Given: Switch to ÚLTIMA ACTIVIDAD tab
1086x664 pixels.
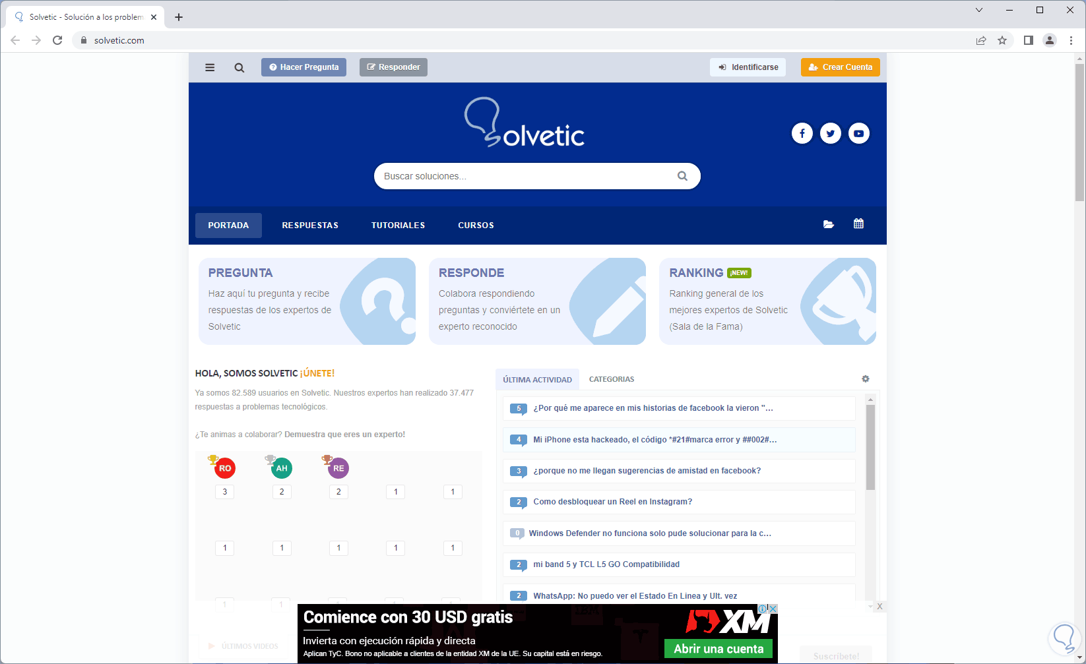Looking at the screenshot, I should 537,380.
